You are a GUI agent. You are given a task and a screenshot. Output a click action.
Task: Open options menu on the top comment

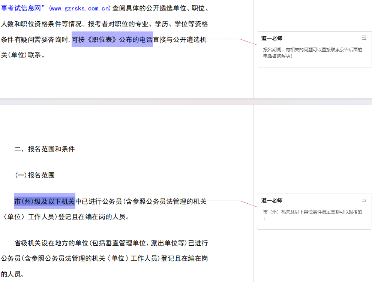click(364, 38)
